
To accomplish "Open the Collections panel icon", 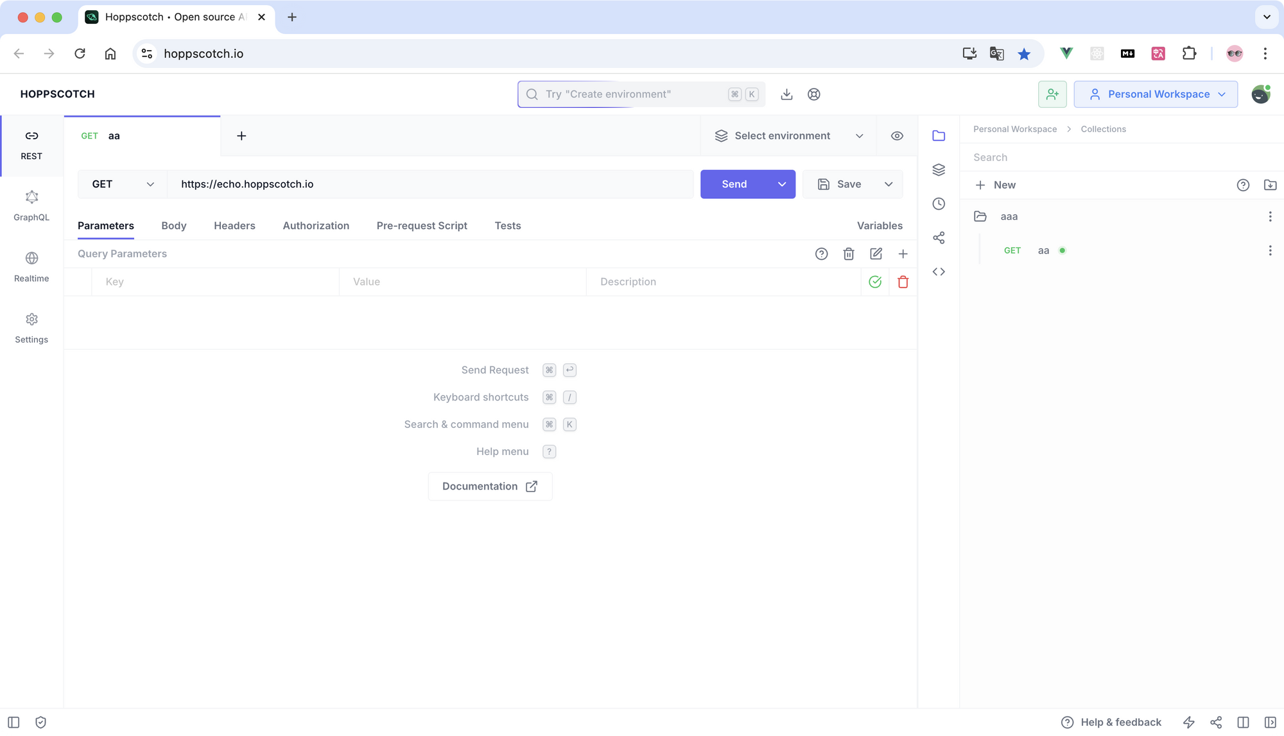I will (x=939, y=136).
